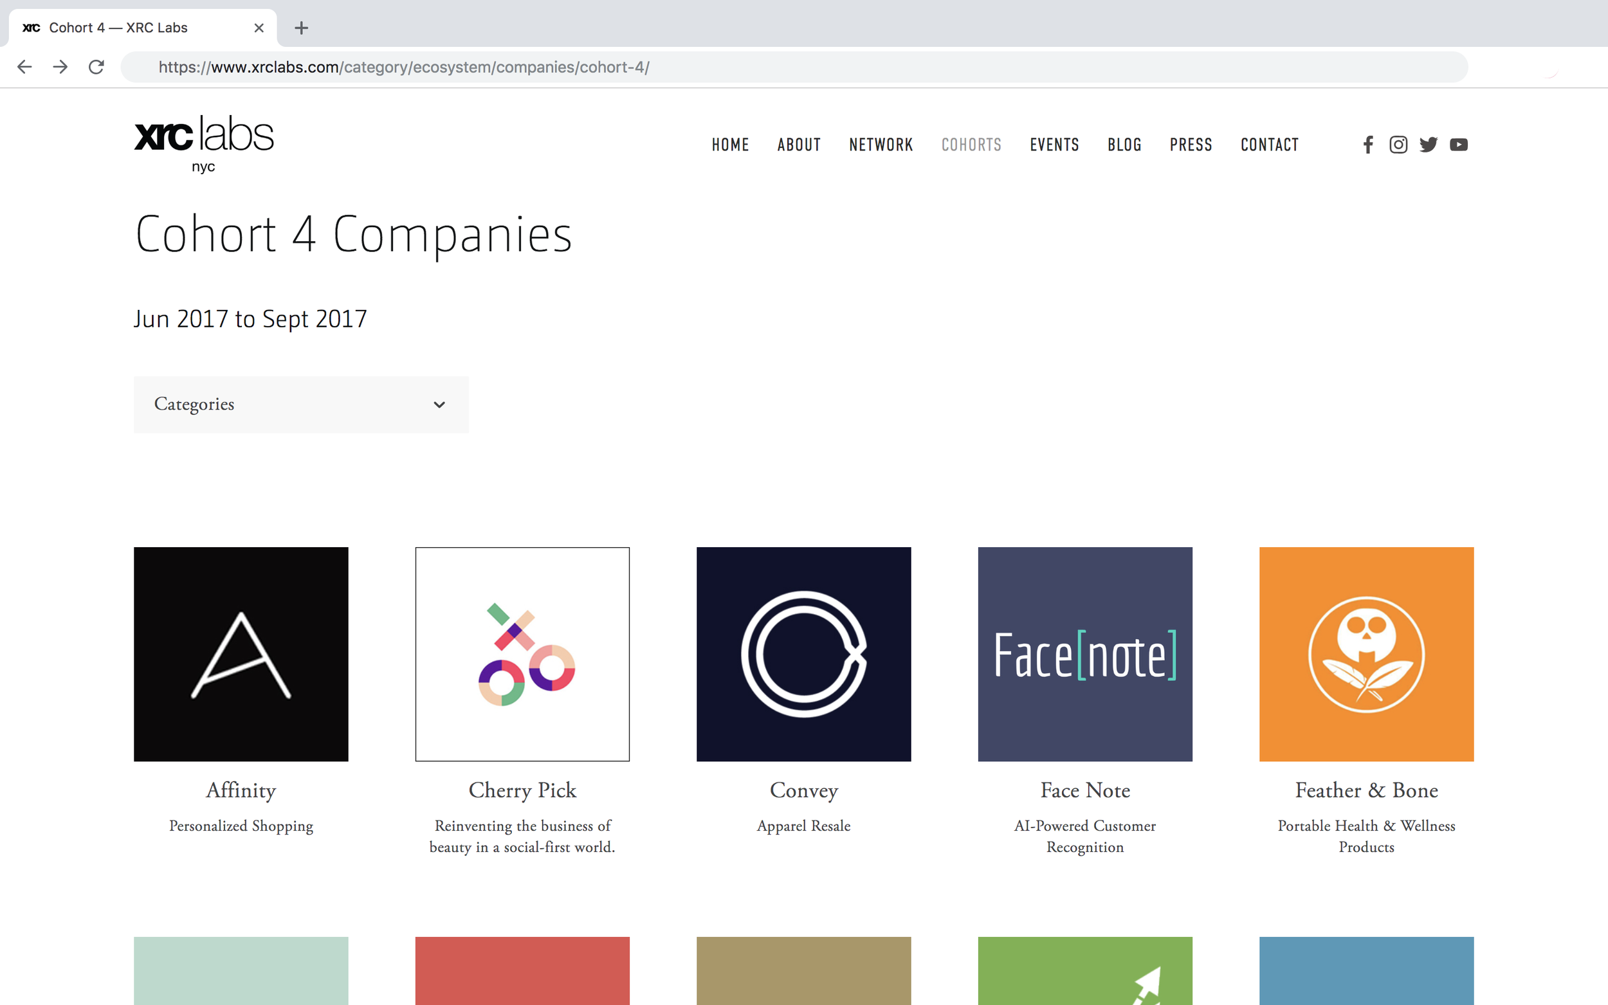Navigate to the ABOUT menu item

click(798, 143)
